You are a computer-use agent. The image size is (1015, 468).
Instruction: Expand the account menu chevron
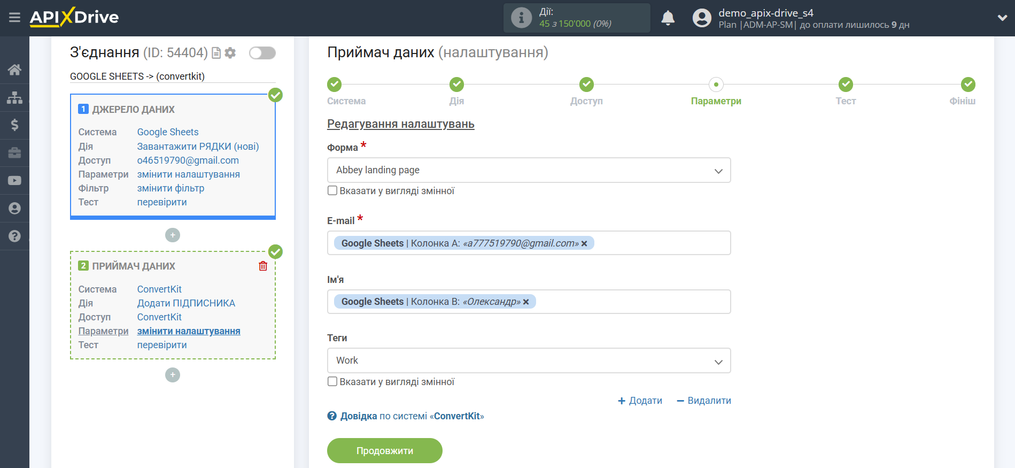tap(1002, 18)
